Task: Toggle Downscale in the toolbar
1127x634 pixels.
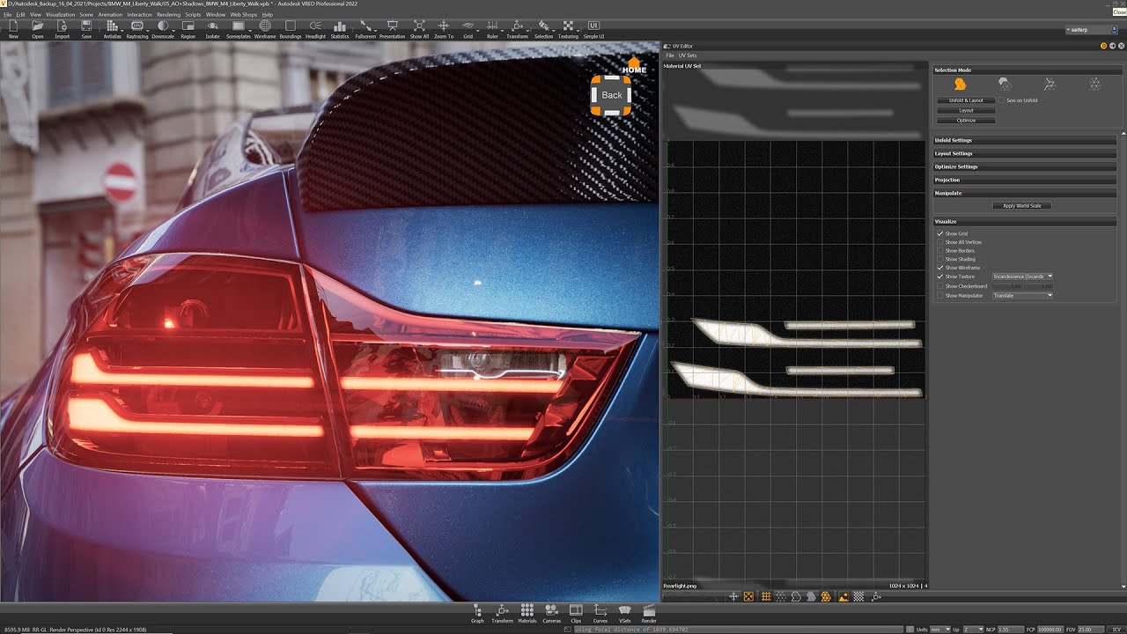Action: point(163,30)
